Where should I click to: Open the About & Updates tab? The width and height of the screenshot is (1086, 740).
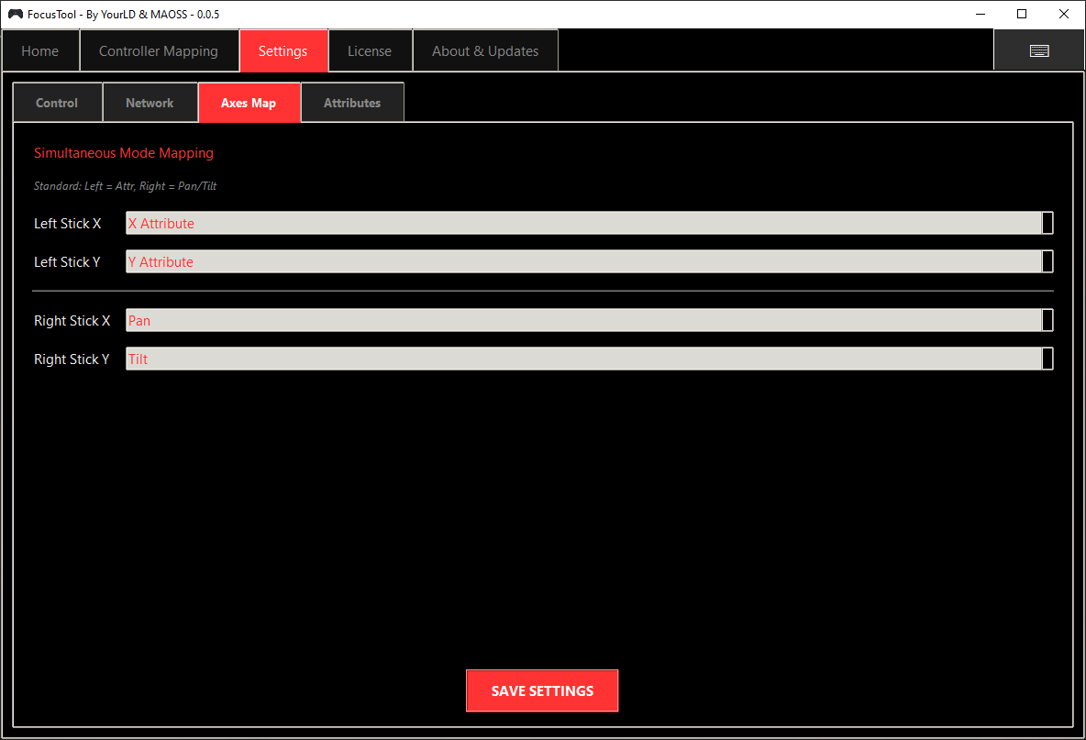(x=484, y=50)
